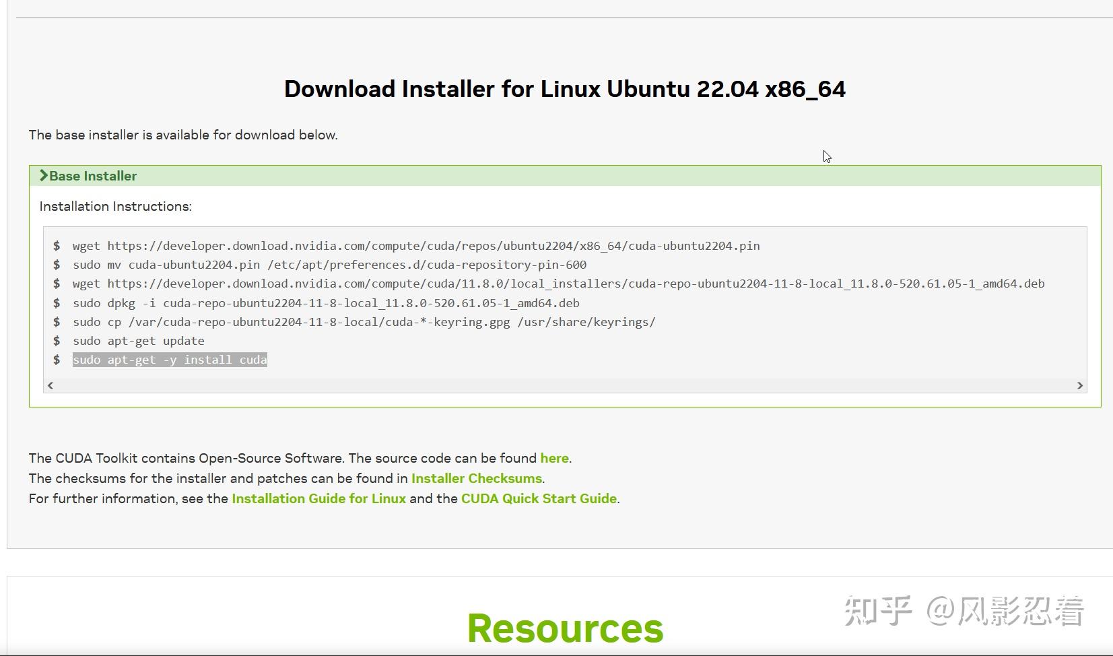Click the sudo dpkg -i command line
The width and height of the screenshot is (1113, 656).
tap(326, 303)
